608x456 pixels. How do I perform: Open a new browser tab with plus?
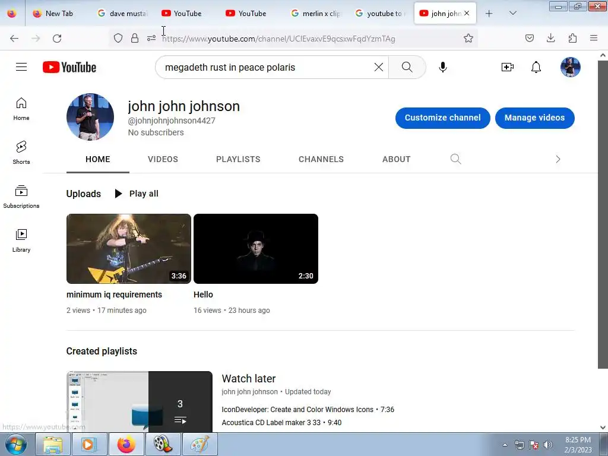[x=489, y=14]
